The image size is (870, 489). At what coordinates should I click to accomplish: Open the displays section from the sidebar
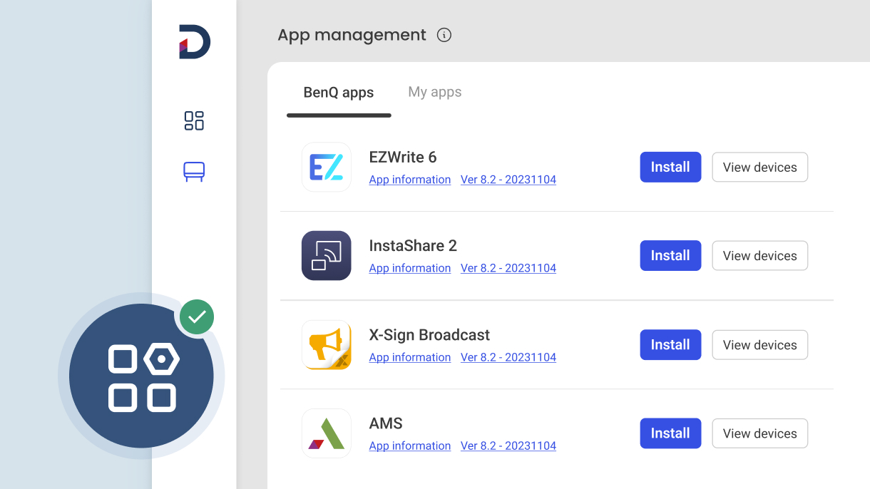coord(193,171)
